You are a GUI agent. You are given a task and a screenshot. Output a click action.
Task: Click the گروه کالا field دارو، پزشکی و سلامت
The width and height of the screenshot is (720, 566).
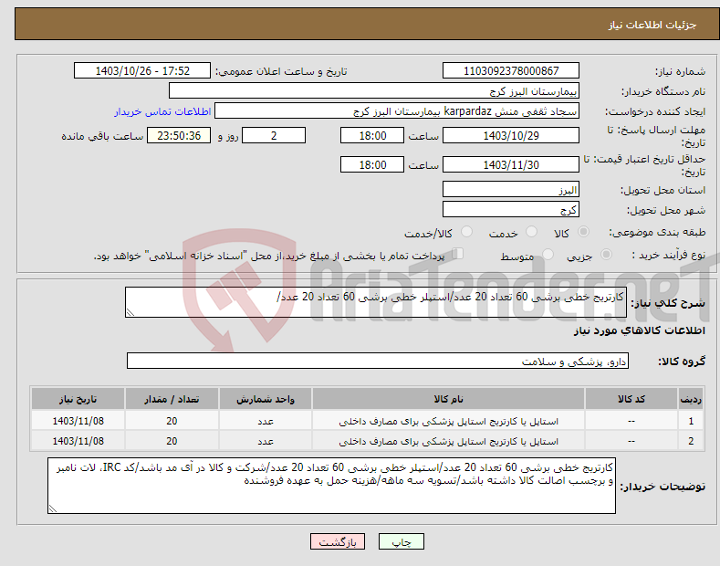point(378,362)
